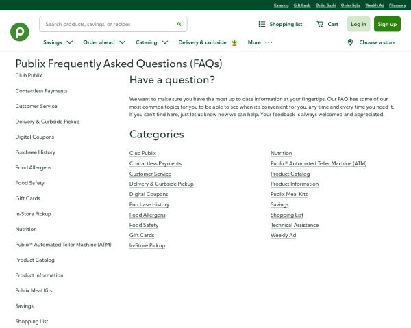Open the Shopping list icon
Image resolution: width=411 pixels, height=328 pixels.
(x=262, y=24)
